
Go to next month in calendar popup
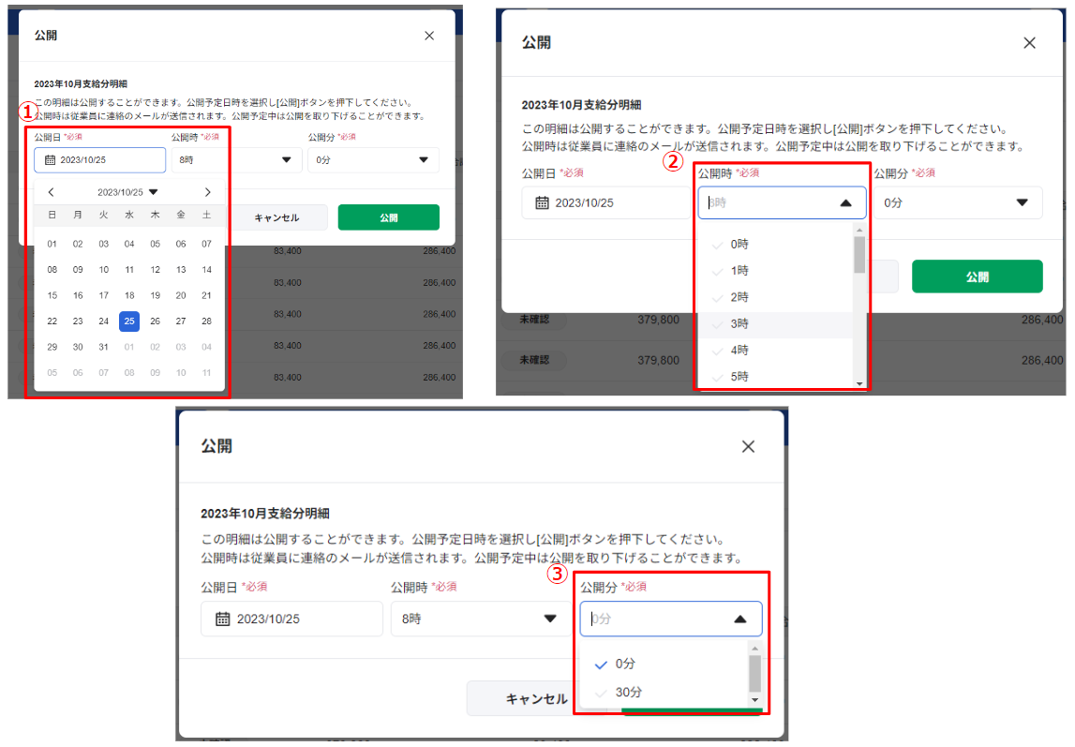(x=207, y=192)
